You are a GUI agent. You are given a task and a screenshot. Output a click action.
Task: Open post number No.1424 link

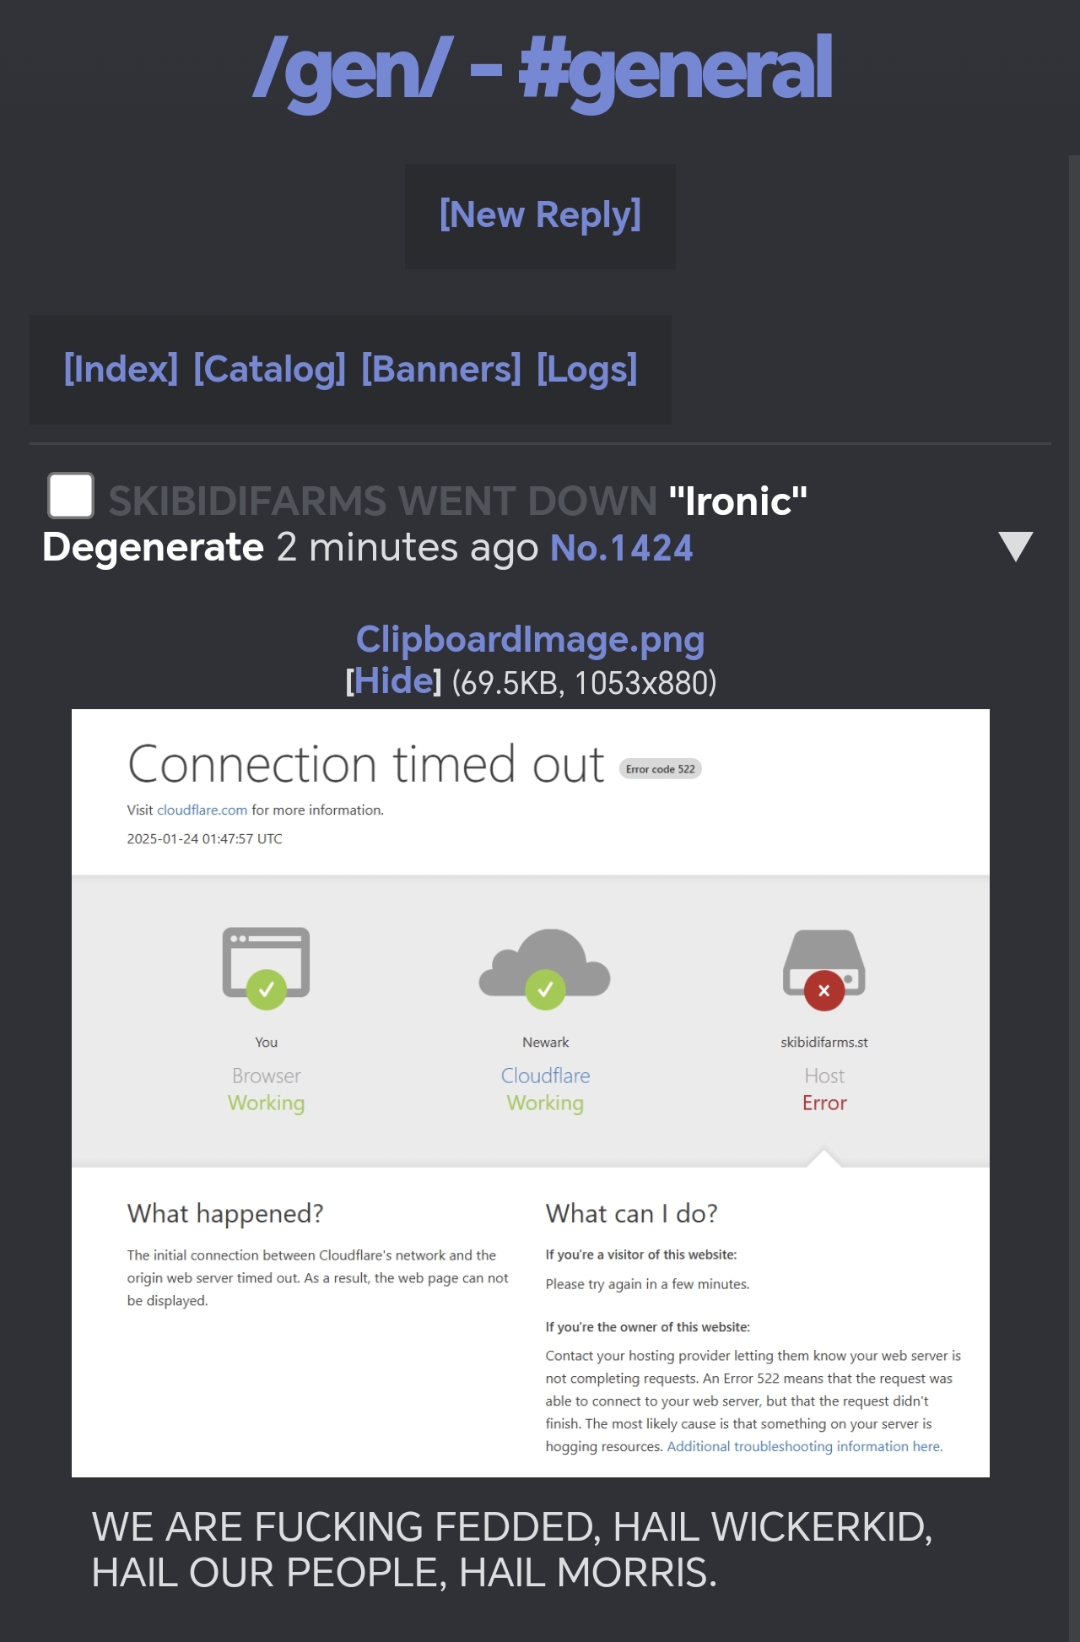(x=621, y=548)
